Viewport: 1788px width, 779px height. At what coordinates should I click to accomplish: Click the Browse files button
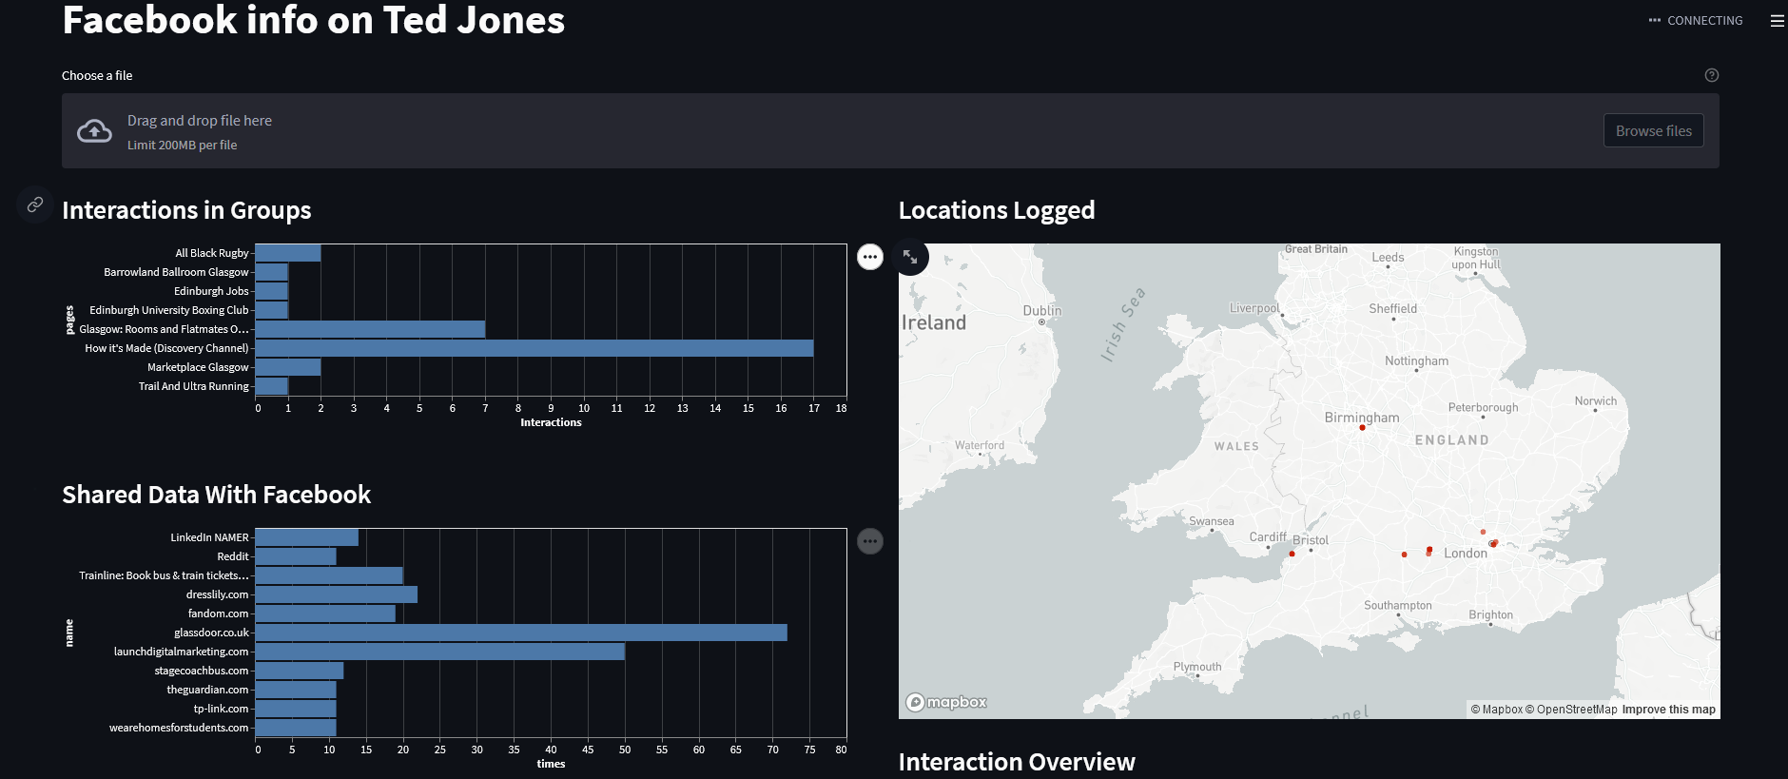point(1653,131)
